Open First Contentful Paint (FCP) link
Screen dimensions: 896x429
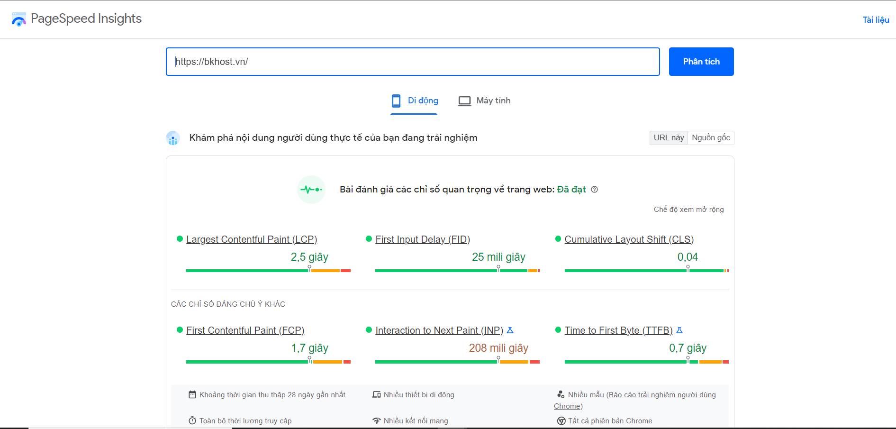(x=245, y=330)
